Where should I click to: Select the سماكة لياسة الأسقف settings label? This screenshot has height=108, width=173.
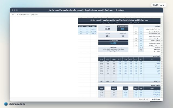tap(152, 32)
